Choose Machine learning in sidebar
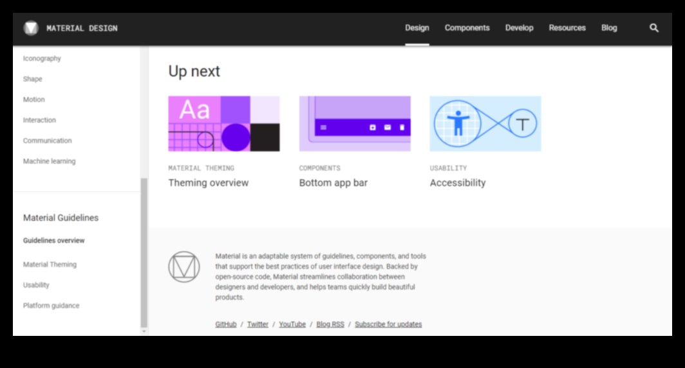This screenshot has height=368, width=685. pyautogui.click(x=49, y=161)
